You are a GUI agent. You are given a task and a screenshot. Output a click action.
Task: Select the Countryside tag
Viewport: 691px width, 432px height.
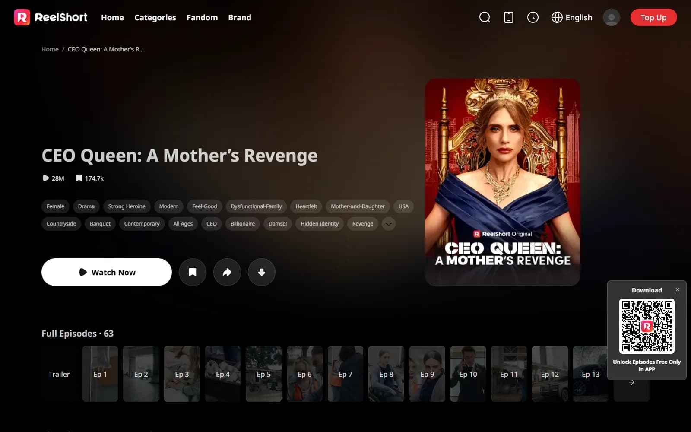pos(61,224)
